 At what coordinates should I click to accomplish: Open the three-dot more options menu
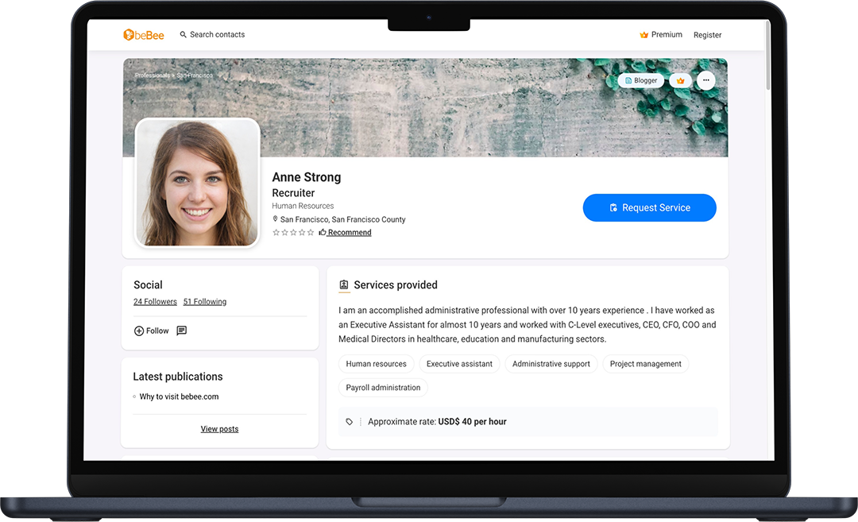705,80
